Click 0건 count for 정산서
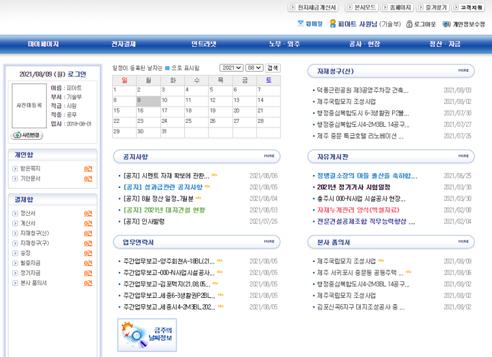 pyautogui.click(x=88, y=213)
